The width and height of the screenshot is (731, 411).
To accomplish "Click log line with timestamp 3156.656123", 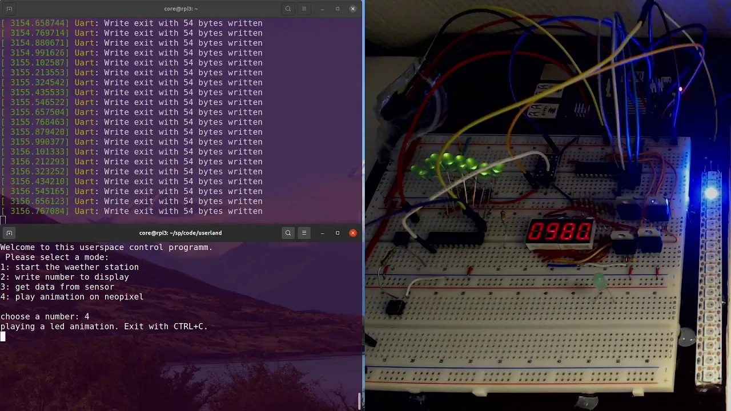I will [x=132, y=202].
